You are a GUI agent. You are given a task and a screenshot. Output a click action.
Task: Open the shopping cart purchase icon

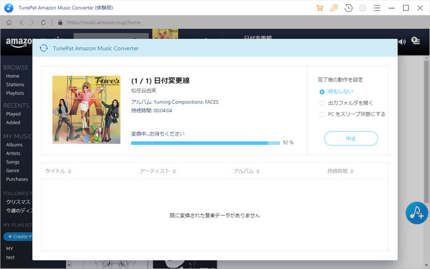319,8
